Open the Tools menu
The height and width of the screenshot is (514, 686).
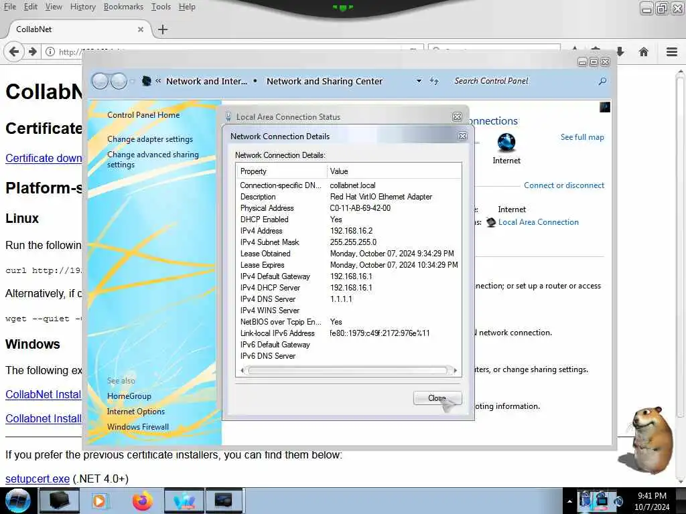coord(161,7)
